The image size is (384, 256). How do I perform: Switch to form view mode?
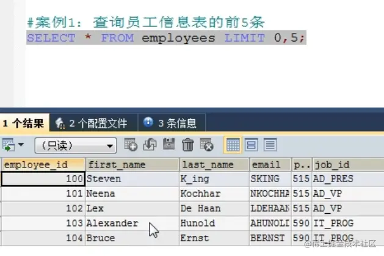tap(252, 145)
